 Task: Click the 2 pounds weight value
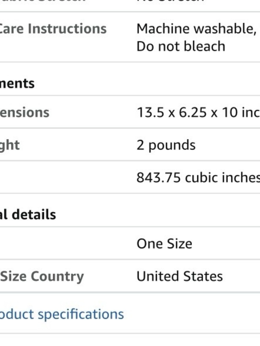tap(166, 145)
